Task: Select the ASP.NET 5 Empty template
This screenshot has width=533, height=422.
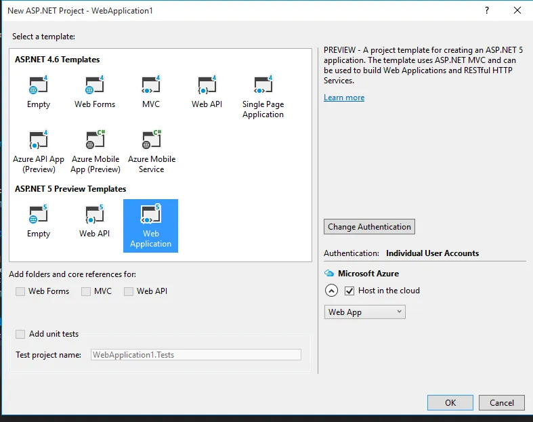Action: click(39, 221)
